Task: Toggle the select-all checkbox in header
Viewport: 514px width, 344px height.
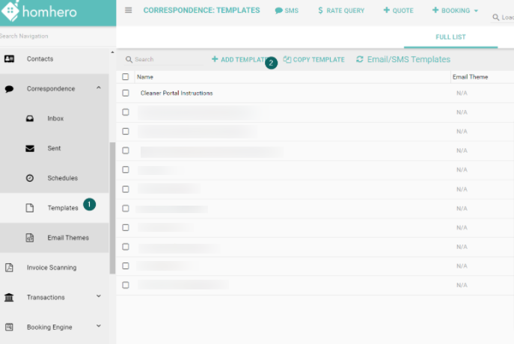Action: [126, 76]
